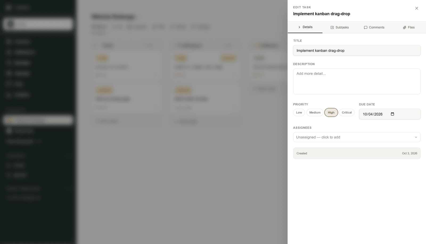Go to the Files tab
The width and height of the screenshot is (426, 244).
[409, 27]
